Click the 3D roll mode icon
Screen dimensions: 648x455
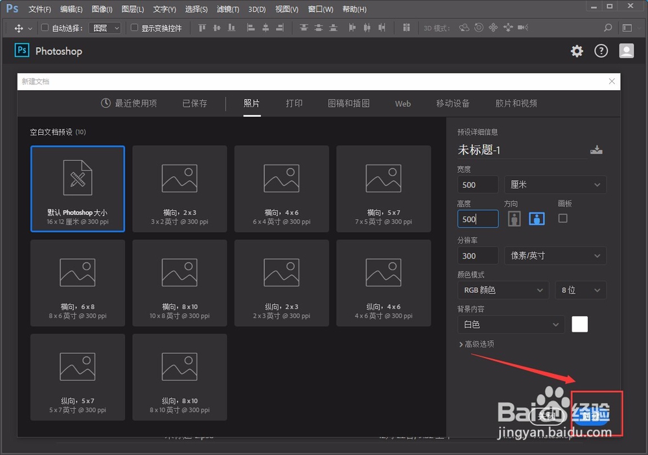pyautogui.click(x=479, y=28)
